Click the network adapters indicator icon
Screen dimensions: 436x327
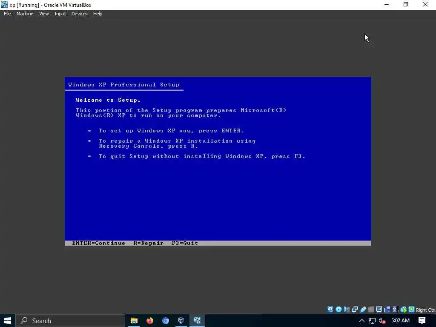coord(355,310)
